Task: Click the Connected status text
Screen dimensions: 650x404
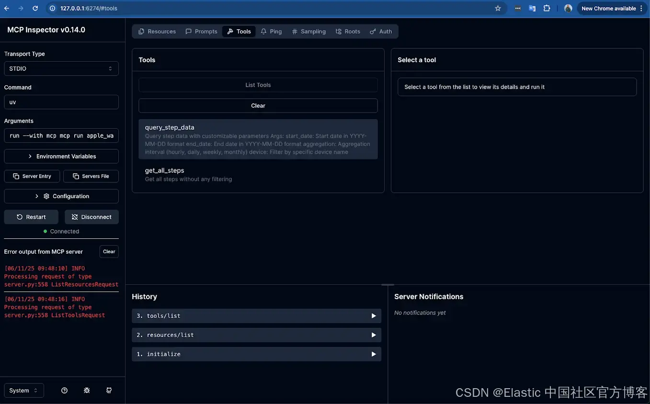Action: coord(65,232)
